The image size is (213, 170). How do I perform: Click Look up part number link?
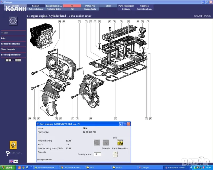[11, 55]
